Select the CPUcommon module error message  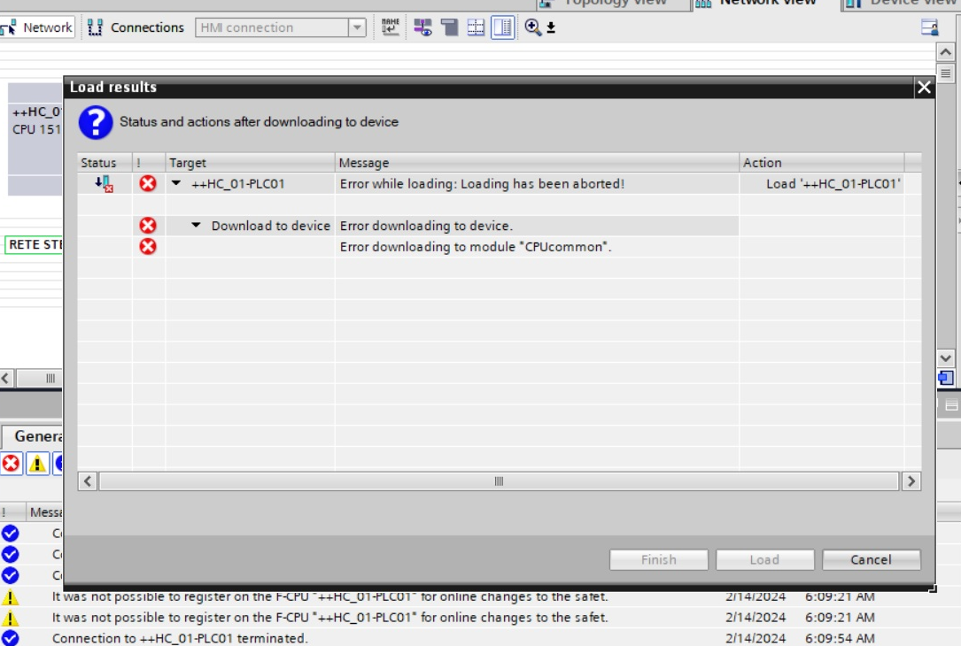[476, 246]
